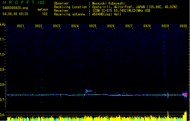Click the kHz axis unit label
190x121 pixels.
(3, 25)
